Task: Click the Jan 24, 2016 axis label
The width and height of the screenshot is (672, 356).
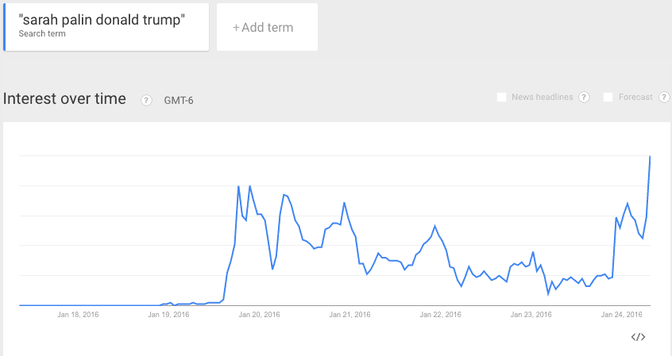Action: coord(621,315)
